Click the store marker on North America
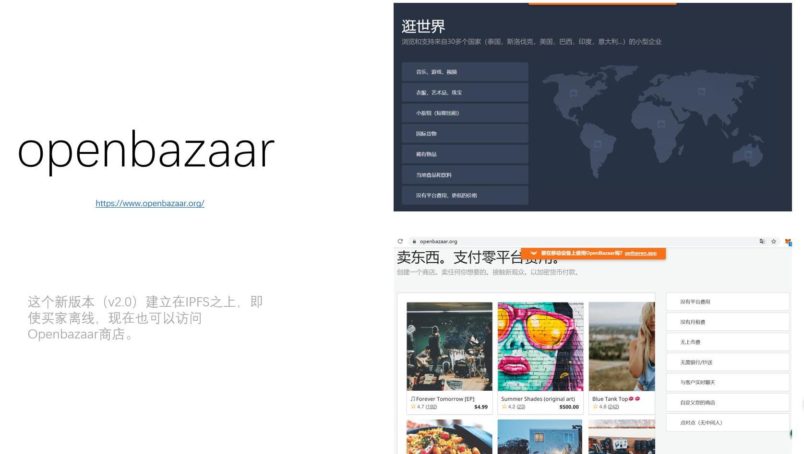The image size is (804, 454). pos(574,93)
